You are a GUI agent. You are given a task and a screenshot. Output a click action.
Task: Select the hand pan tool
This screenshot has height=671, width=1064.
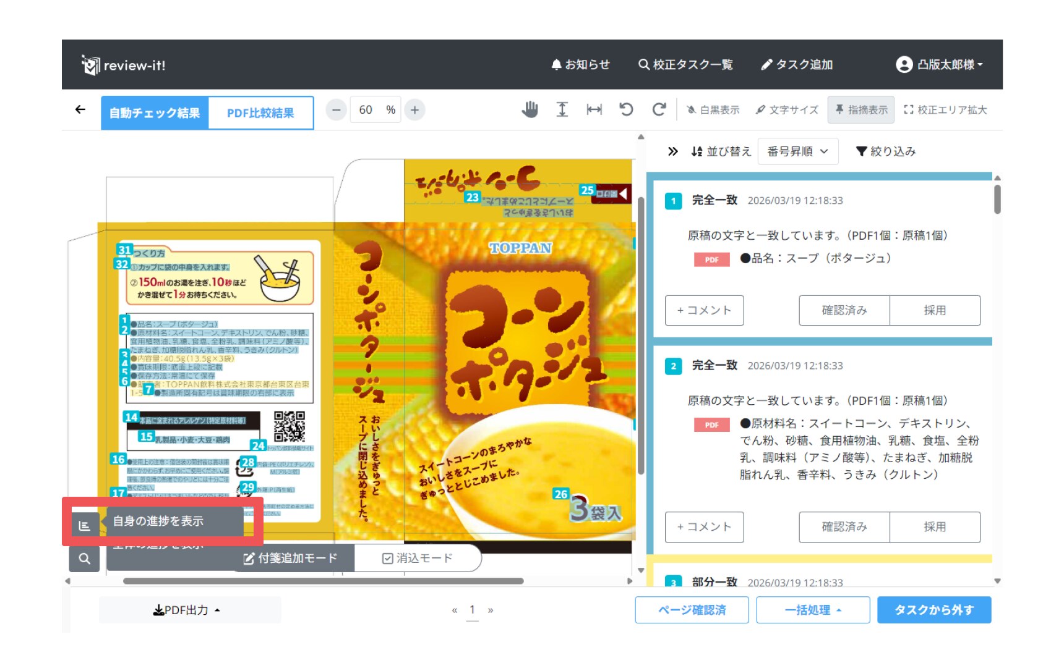(530, 110)
